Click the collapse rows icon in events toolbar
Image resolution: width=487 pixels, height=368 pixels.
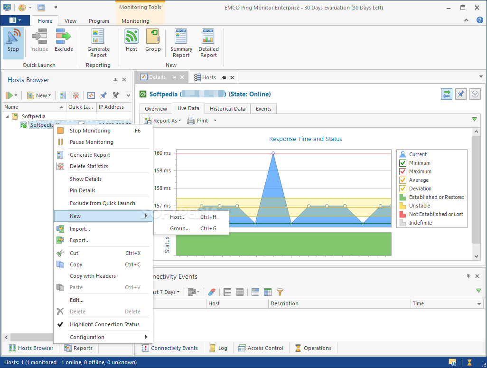click(227, 292)
